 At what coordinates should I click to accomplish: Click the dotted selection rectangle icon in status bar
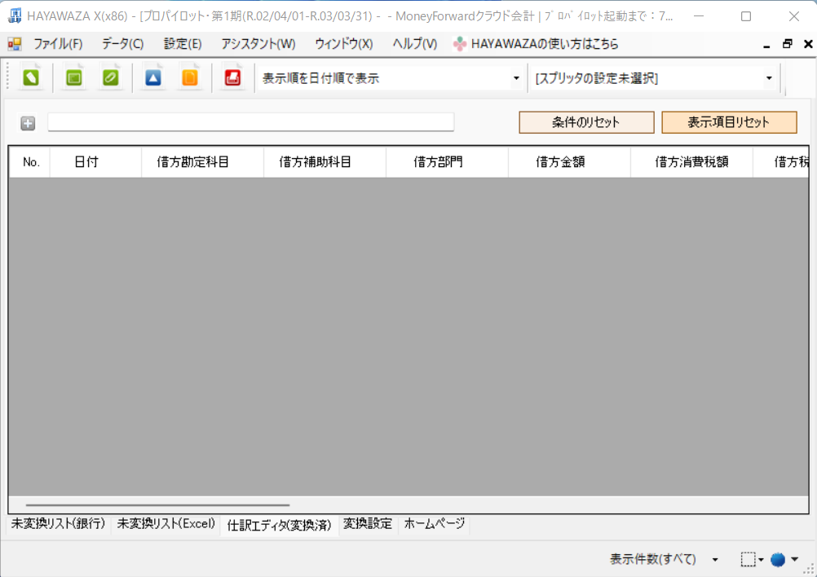pos(749,559)
